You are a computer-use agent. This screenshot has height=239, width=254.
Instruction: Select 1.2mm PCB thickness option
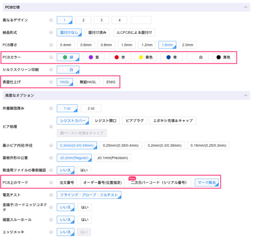click(x=147, y=45)
